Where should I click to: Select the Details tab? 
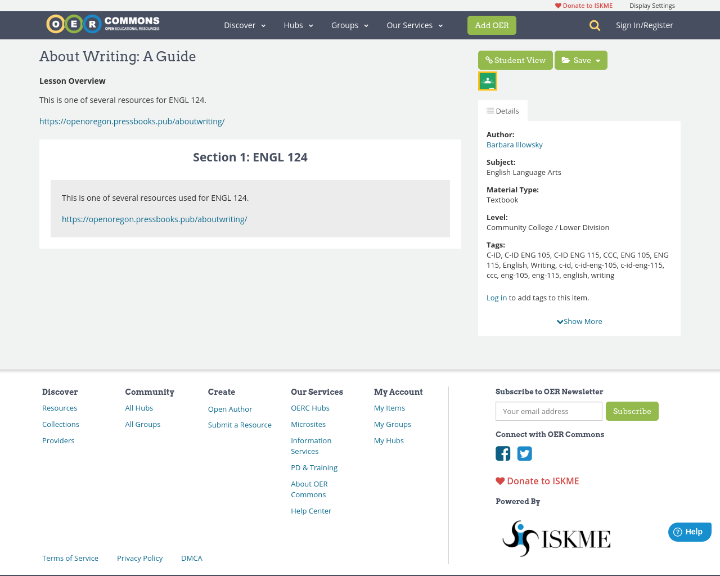coord(503,111)
